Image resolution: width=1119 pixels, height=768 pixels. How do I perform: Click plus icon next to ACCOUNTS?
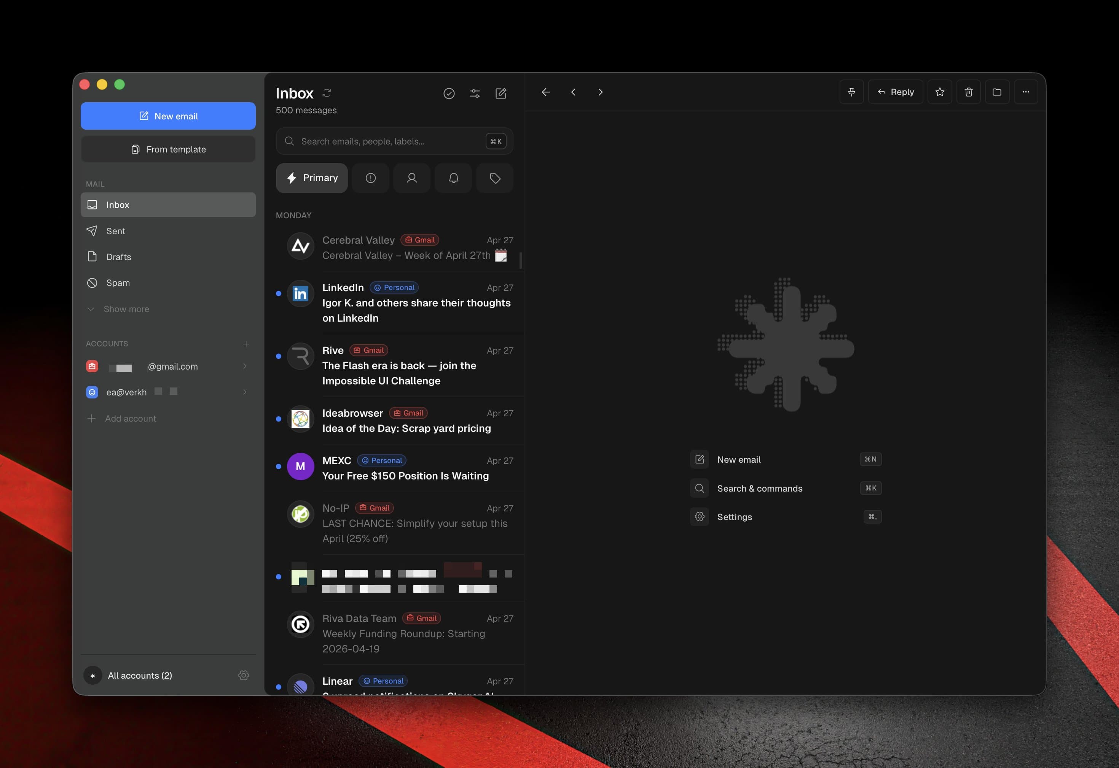pos(246,344)
